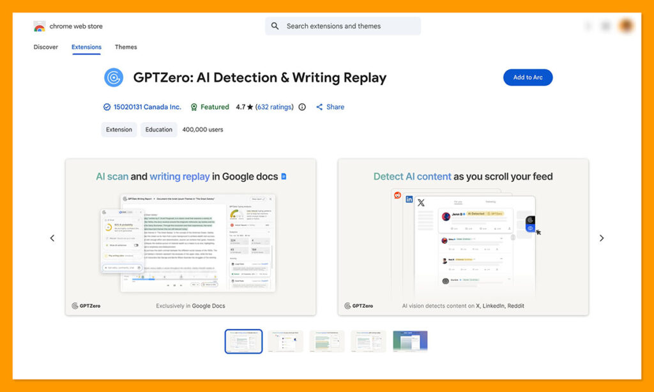Click the Featured label
The image size is (654, 392).
tap(215, 107)
